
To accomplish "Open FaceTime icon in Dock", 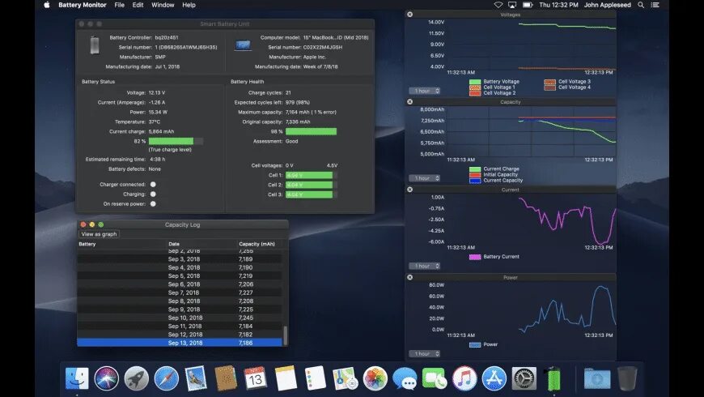I will [435, 378].
